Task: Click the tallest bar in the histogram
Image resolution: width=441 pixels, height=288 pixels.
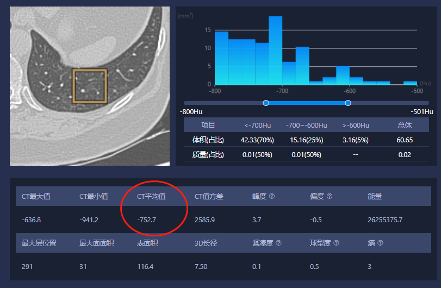Action: (275, 50)
